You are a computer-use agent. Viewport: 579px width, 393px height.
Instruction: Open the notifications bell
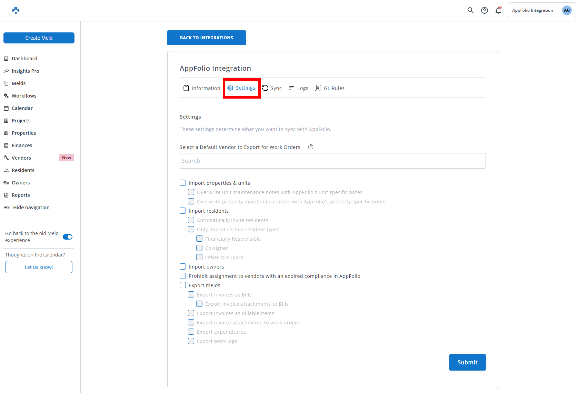498,10
